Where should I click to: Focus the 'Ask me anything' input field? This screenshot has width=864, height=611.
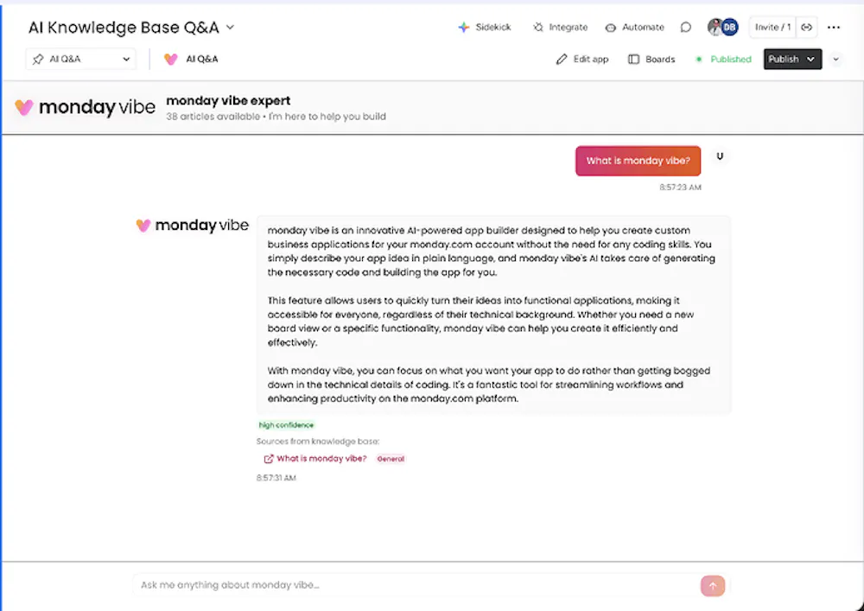[x=416, y=585]
